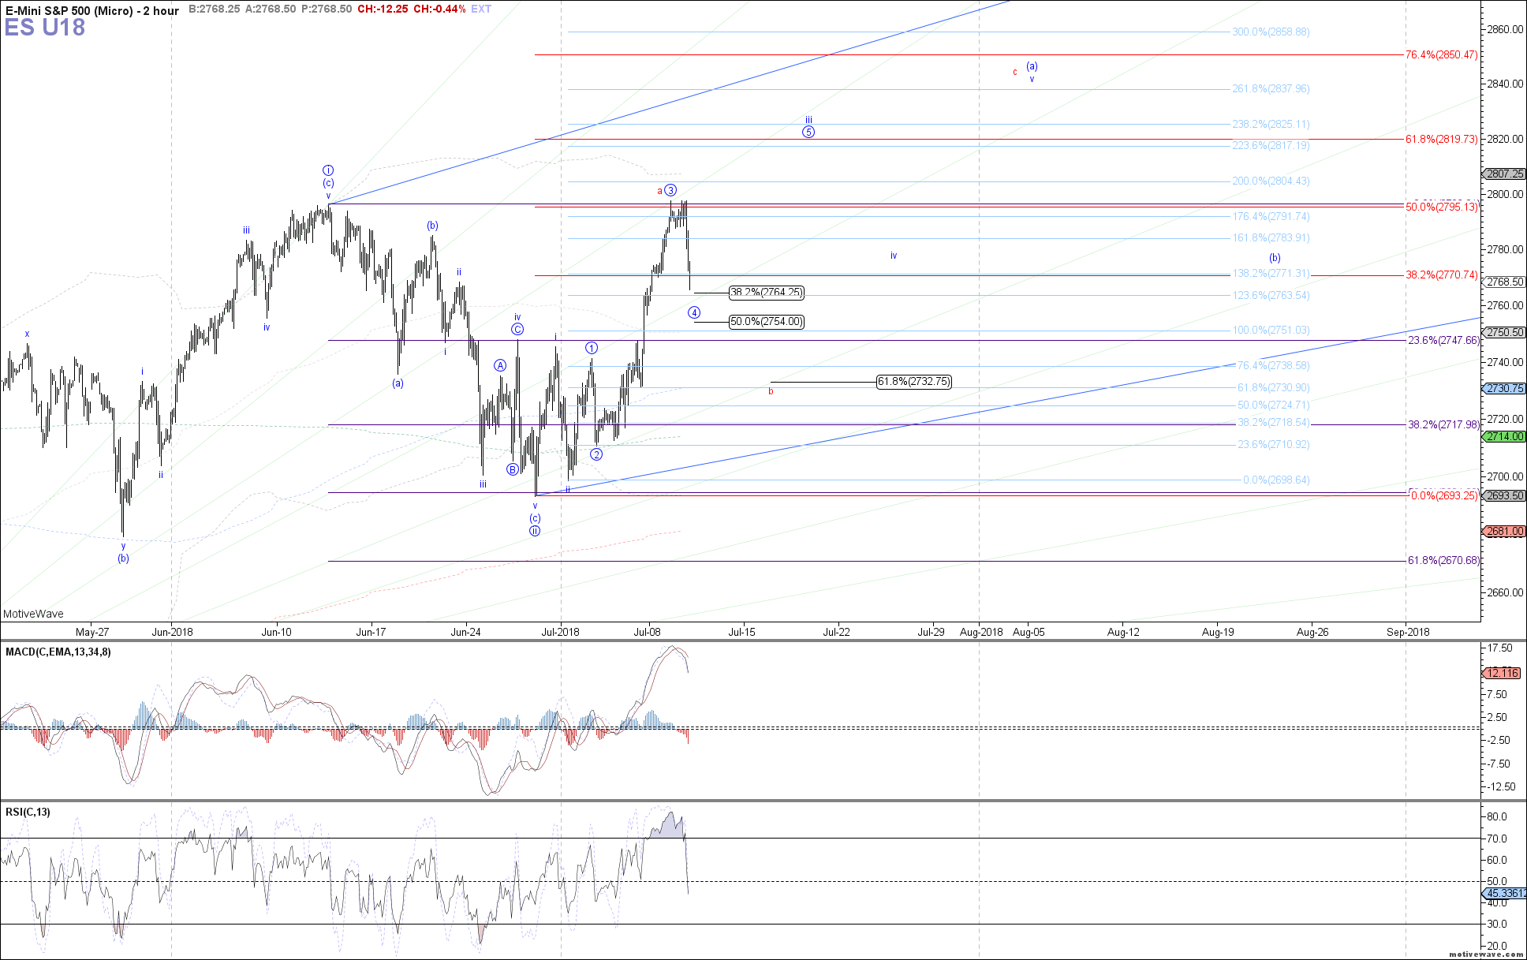Click the ES U18 symbol title

tap(45, 28)
